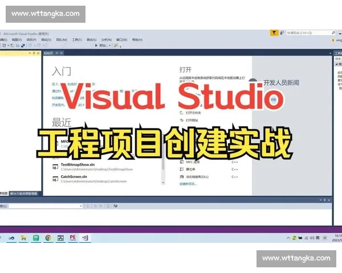
Task: Open recent solution TestBitmapShow.sln
Action: point(93,167)
